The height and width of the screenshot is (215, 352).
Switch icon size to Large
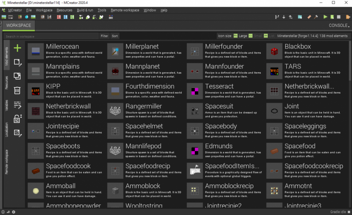(x=240, y=36)
